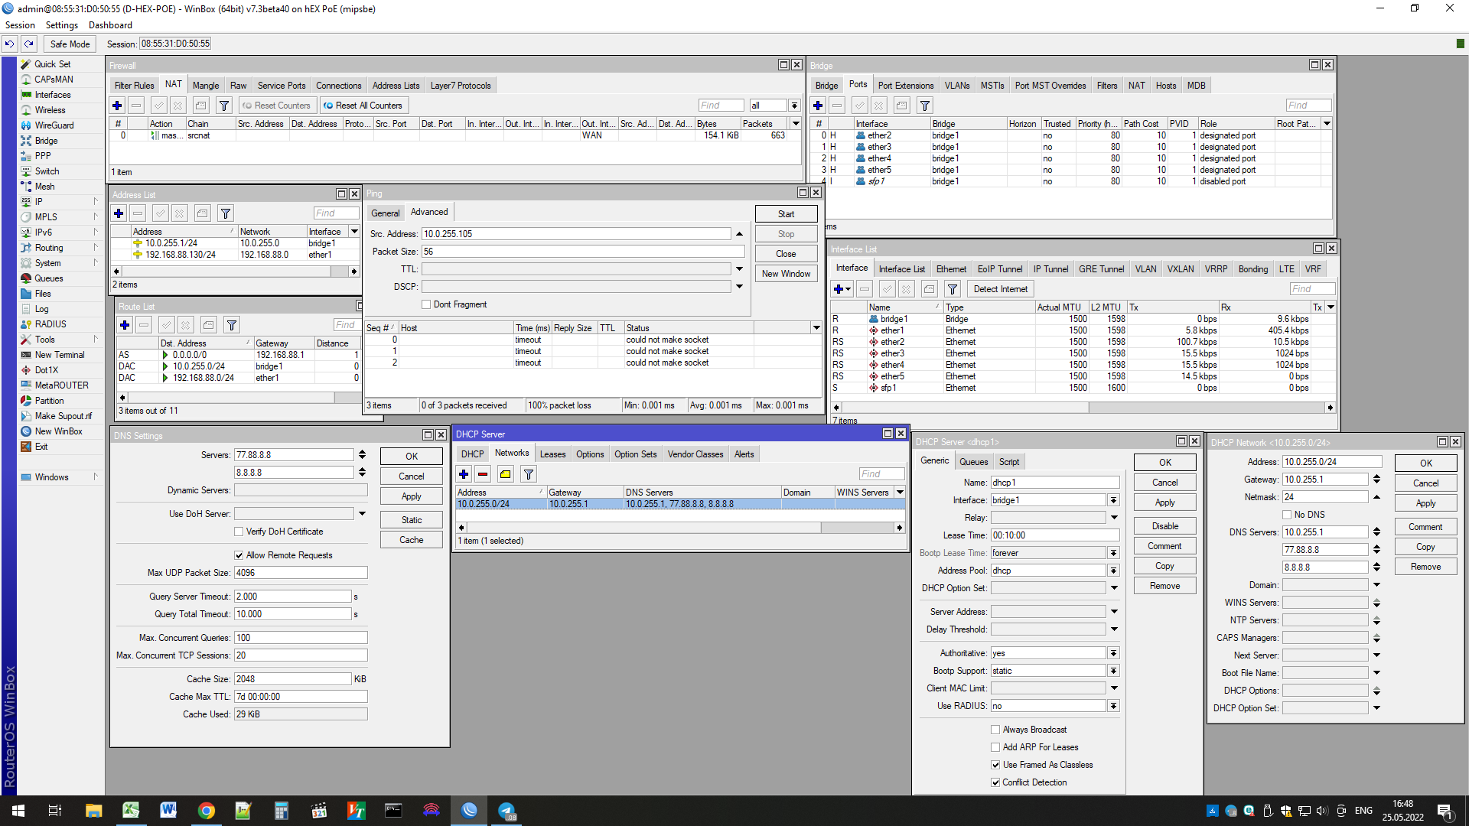
Task: Click Remove in the DHCP Network dialog
Action: pos(1425,567)
